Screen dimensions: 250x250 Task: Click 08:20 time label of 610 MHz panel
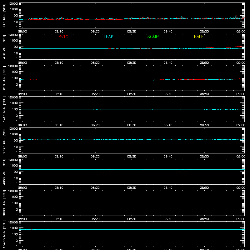95,94
